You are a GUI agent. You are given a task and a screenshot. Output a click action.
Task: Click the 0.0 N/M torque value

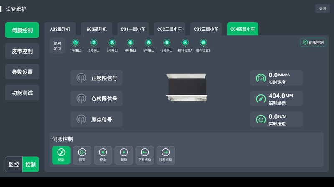click(x=278, y=117)
